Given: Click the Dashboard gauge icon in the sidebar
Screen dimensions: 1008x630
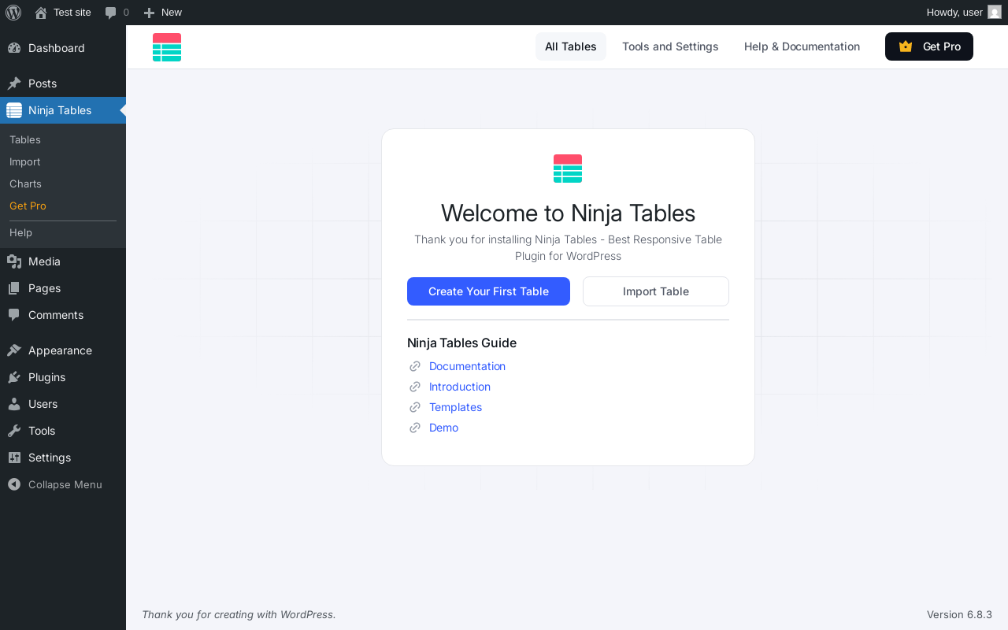Looking at the screenshot, I should pyautogui.click(x=14, y=48).
